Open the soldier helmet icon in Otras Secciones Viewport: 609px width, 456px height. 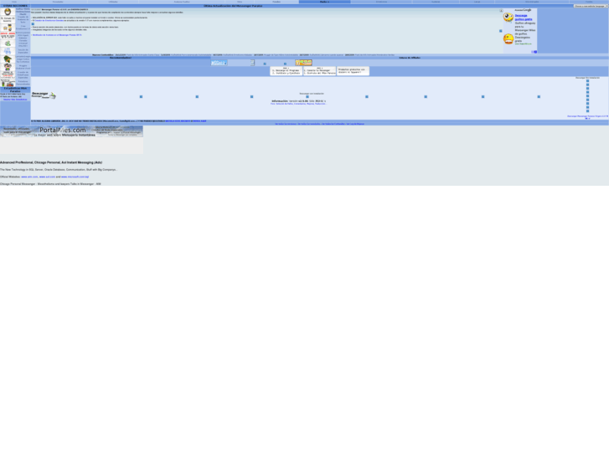8,12
